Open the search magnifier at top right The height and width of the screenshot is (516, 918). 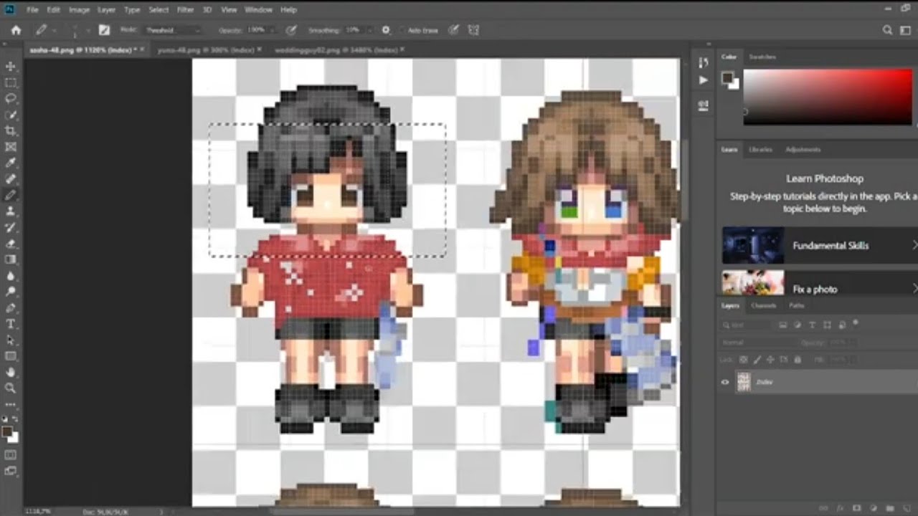pos(888,30)
